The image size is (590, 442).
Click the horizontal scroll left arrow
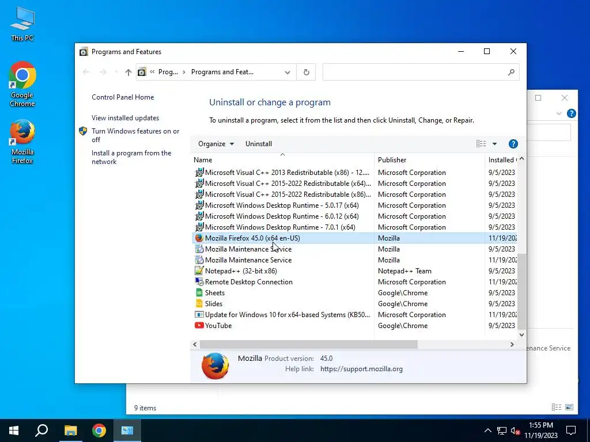point(195,344)
